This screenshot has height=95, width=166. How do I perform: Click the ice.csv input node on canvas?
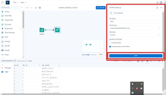point(42,30)
